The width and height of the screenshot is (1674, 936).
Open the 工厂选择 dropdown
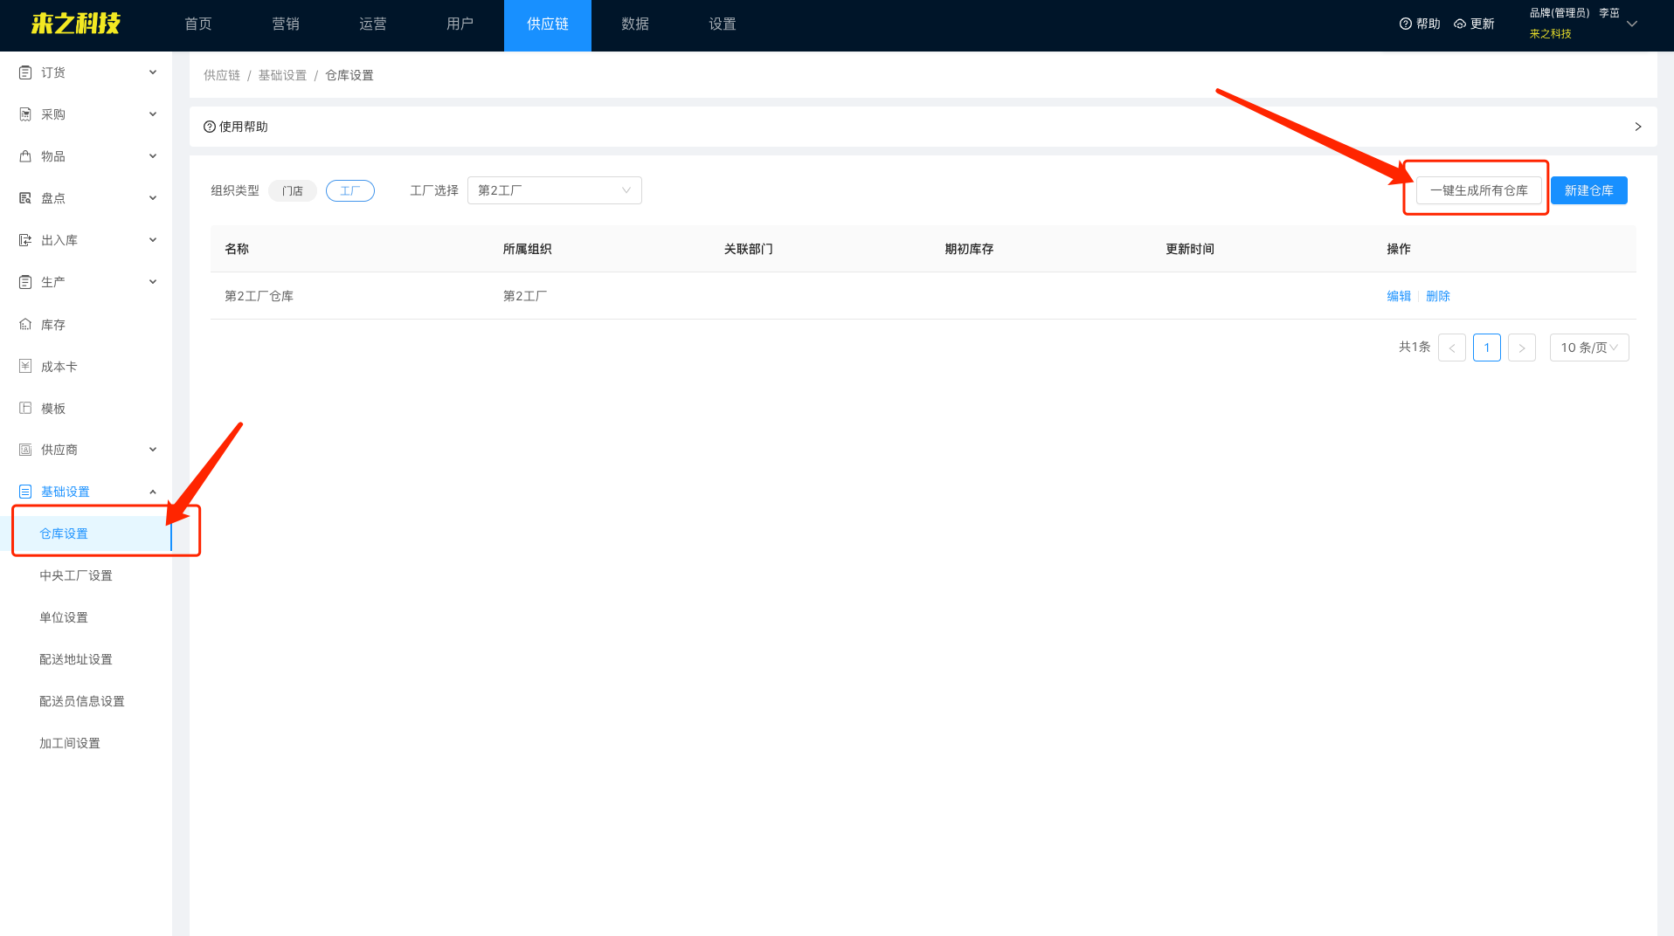pyautogui.click(x=555, y=190)
